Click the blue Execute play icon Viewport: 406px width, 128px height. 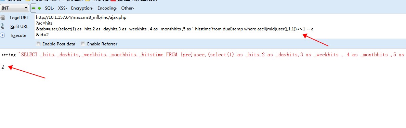tap(2, 35)
